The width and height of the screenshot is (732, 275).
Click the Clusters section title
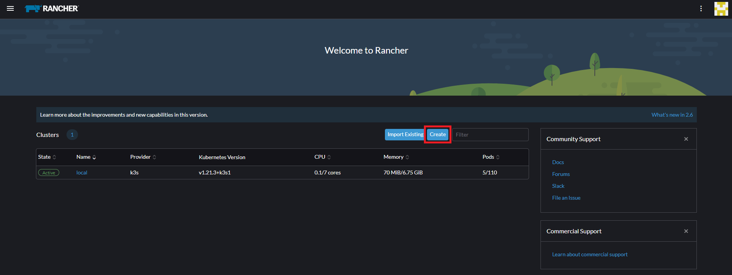[x=47, y=135]
